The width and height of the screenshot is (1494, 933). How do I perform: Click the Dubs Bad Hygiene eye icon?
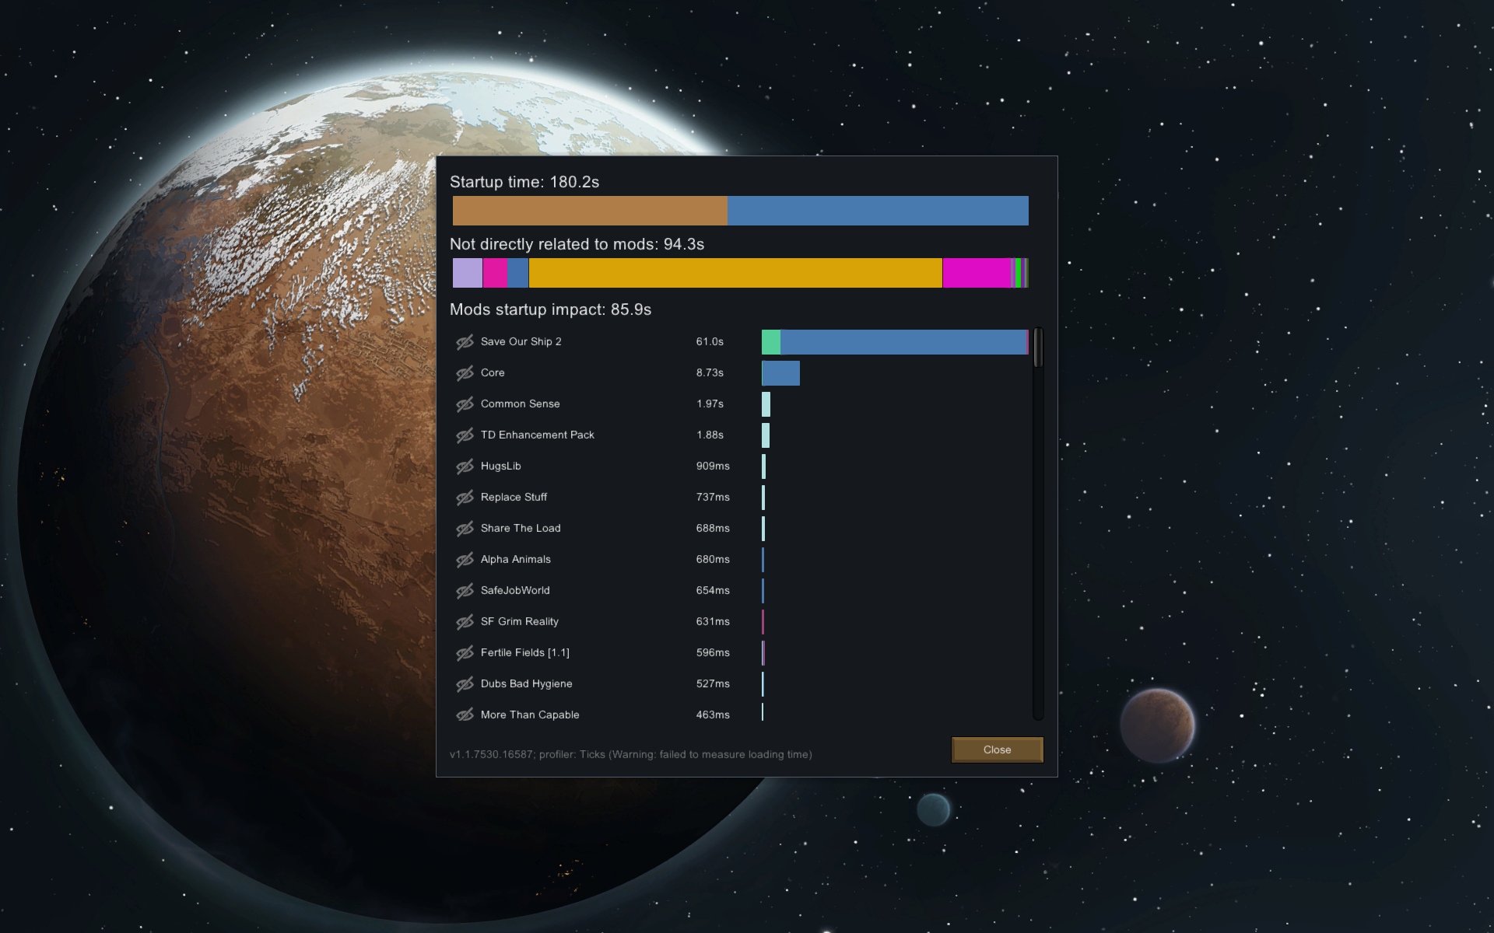click(465, 683)
